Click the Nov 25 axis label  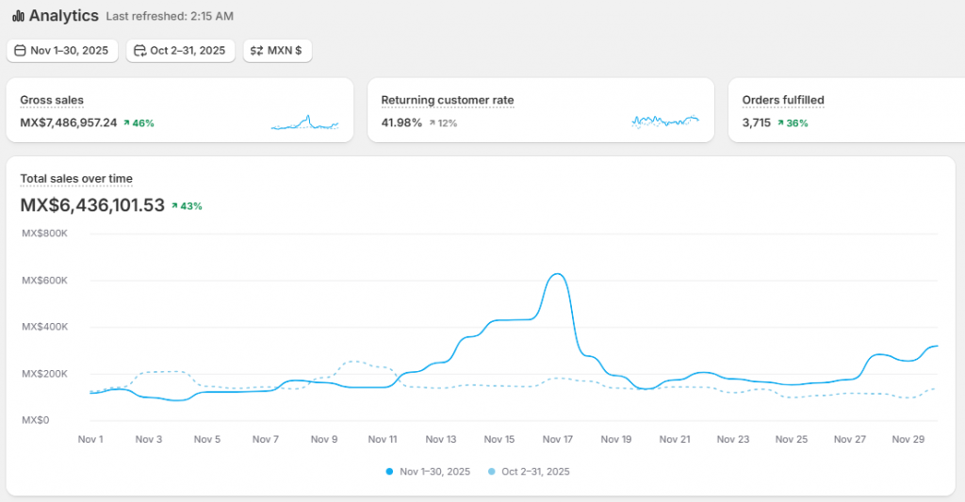792,439
